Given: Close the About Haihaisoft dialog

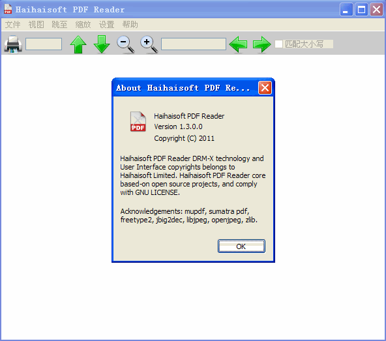Looking at the screenshot, I should coord(265,87).
